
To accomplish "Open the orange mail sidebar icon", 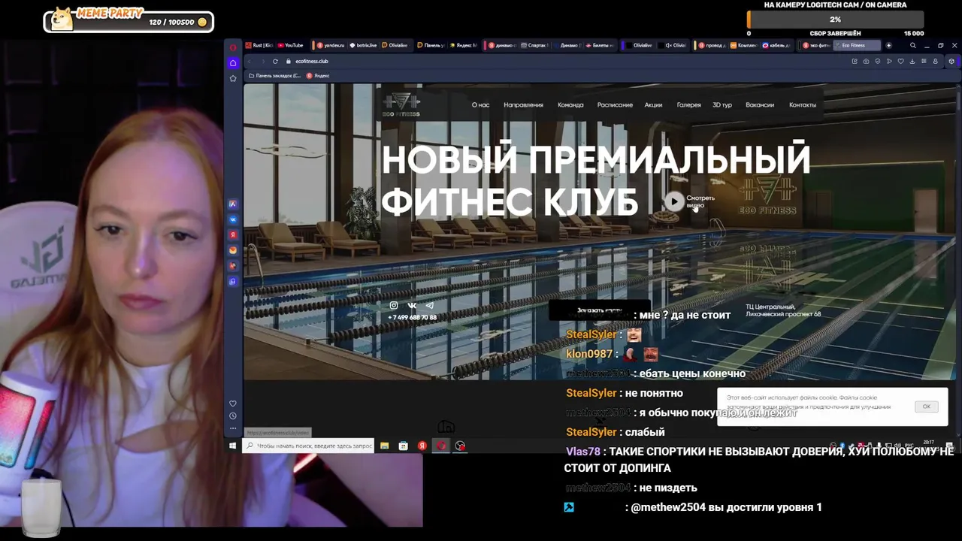I will (x=233, y=250).
